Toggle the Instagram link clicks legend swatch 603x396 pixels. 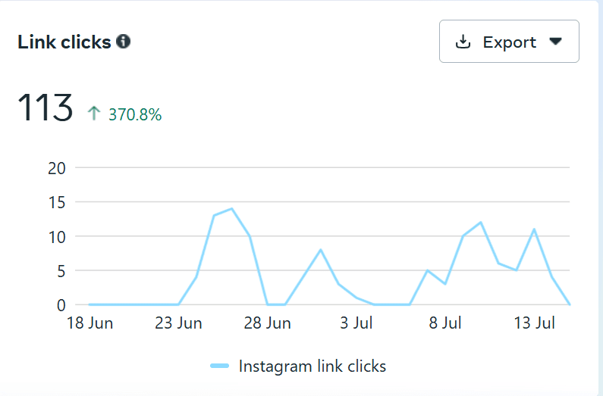(x=220, y=366)
